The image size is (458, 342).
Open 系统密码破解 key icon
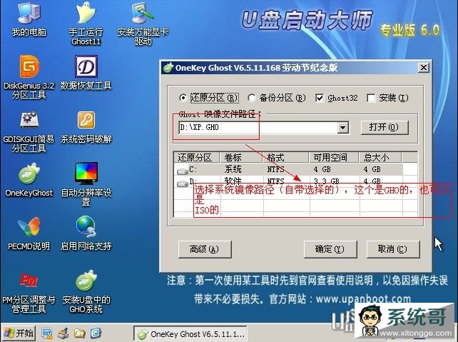(x=86, y=120)
